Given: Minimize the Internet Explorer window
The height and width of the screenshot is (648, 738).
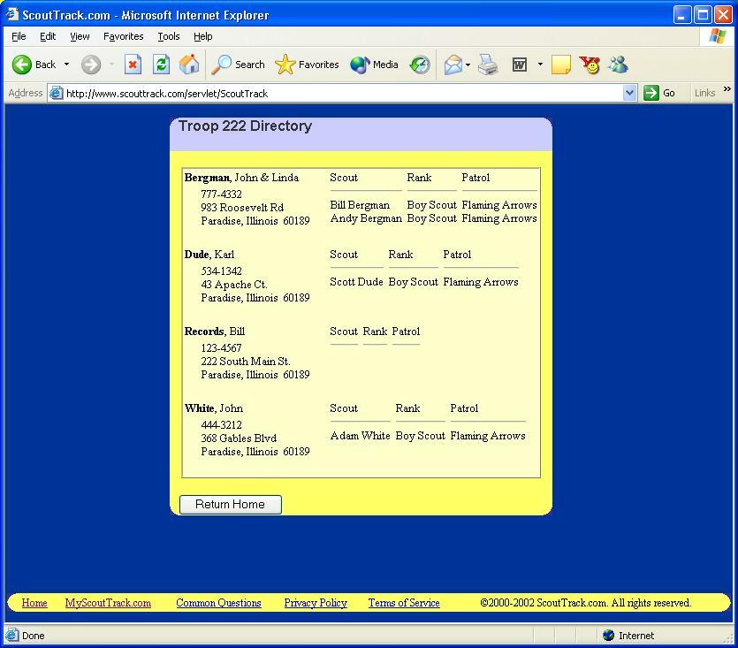Looking at the screenshot, I should pos(682,15).
